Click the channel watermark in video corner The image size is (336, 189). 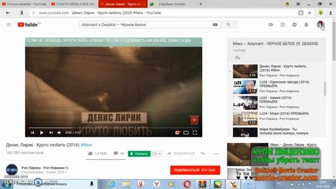194,120
